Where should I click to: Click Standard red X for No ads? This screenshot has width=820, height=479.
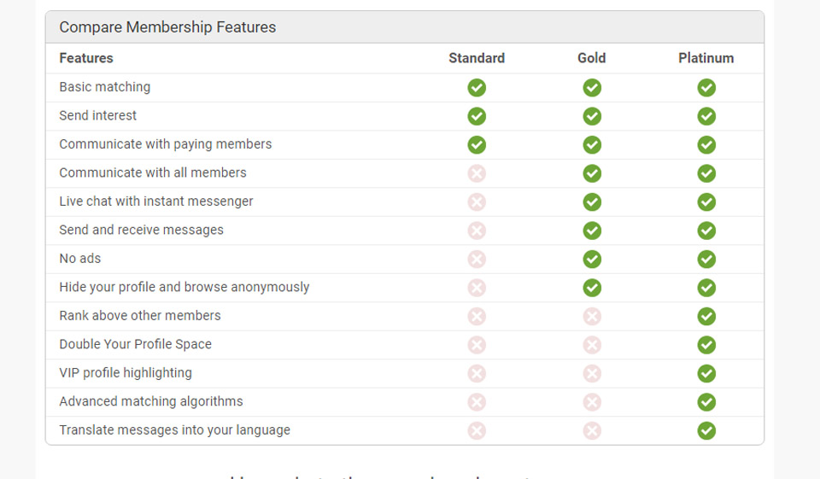(477, 260)
